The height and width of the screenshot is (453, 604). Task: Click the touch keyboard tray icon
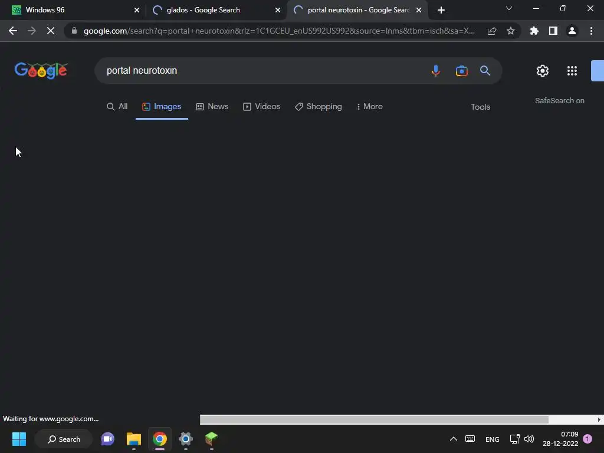coord(470,439)
